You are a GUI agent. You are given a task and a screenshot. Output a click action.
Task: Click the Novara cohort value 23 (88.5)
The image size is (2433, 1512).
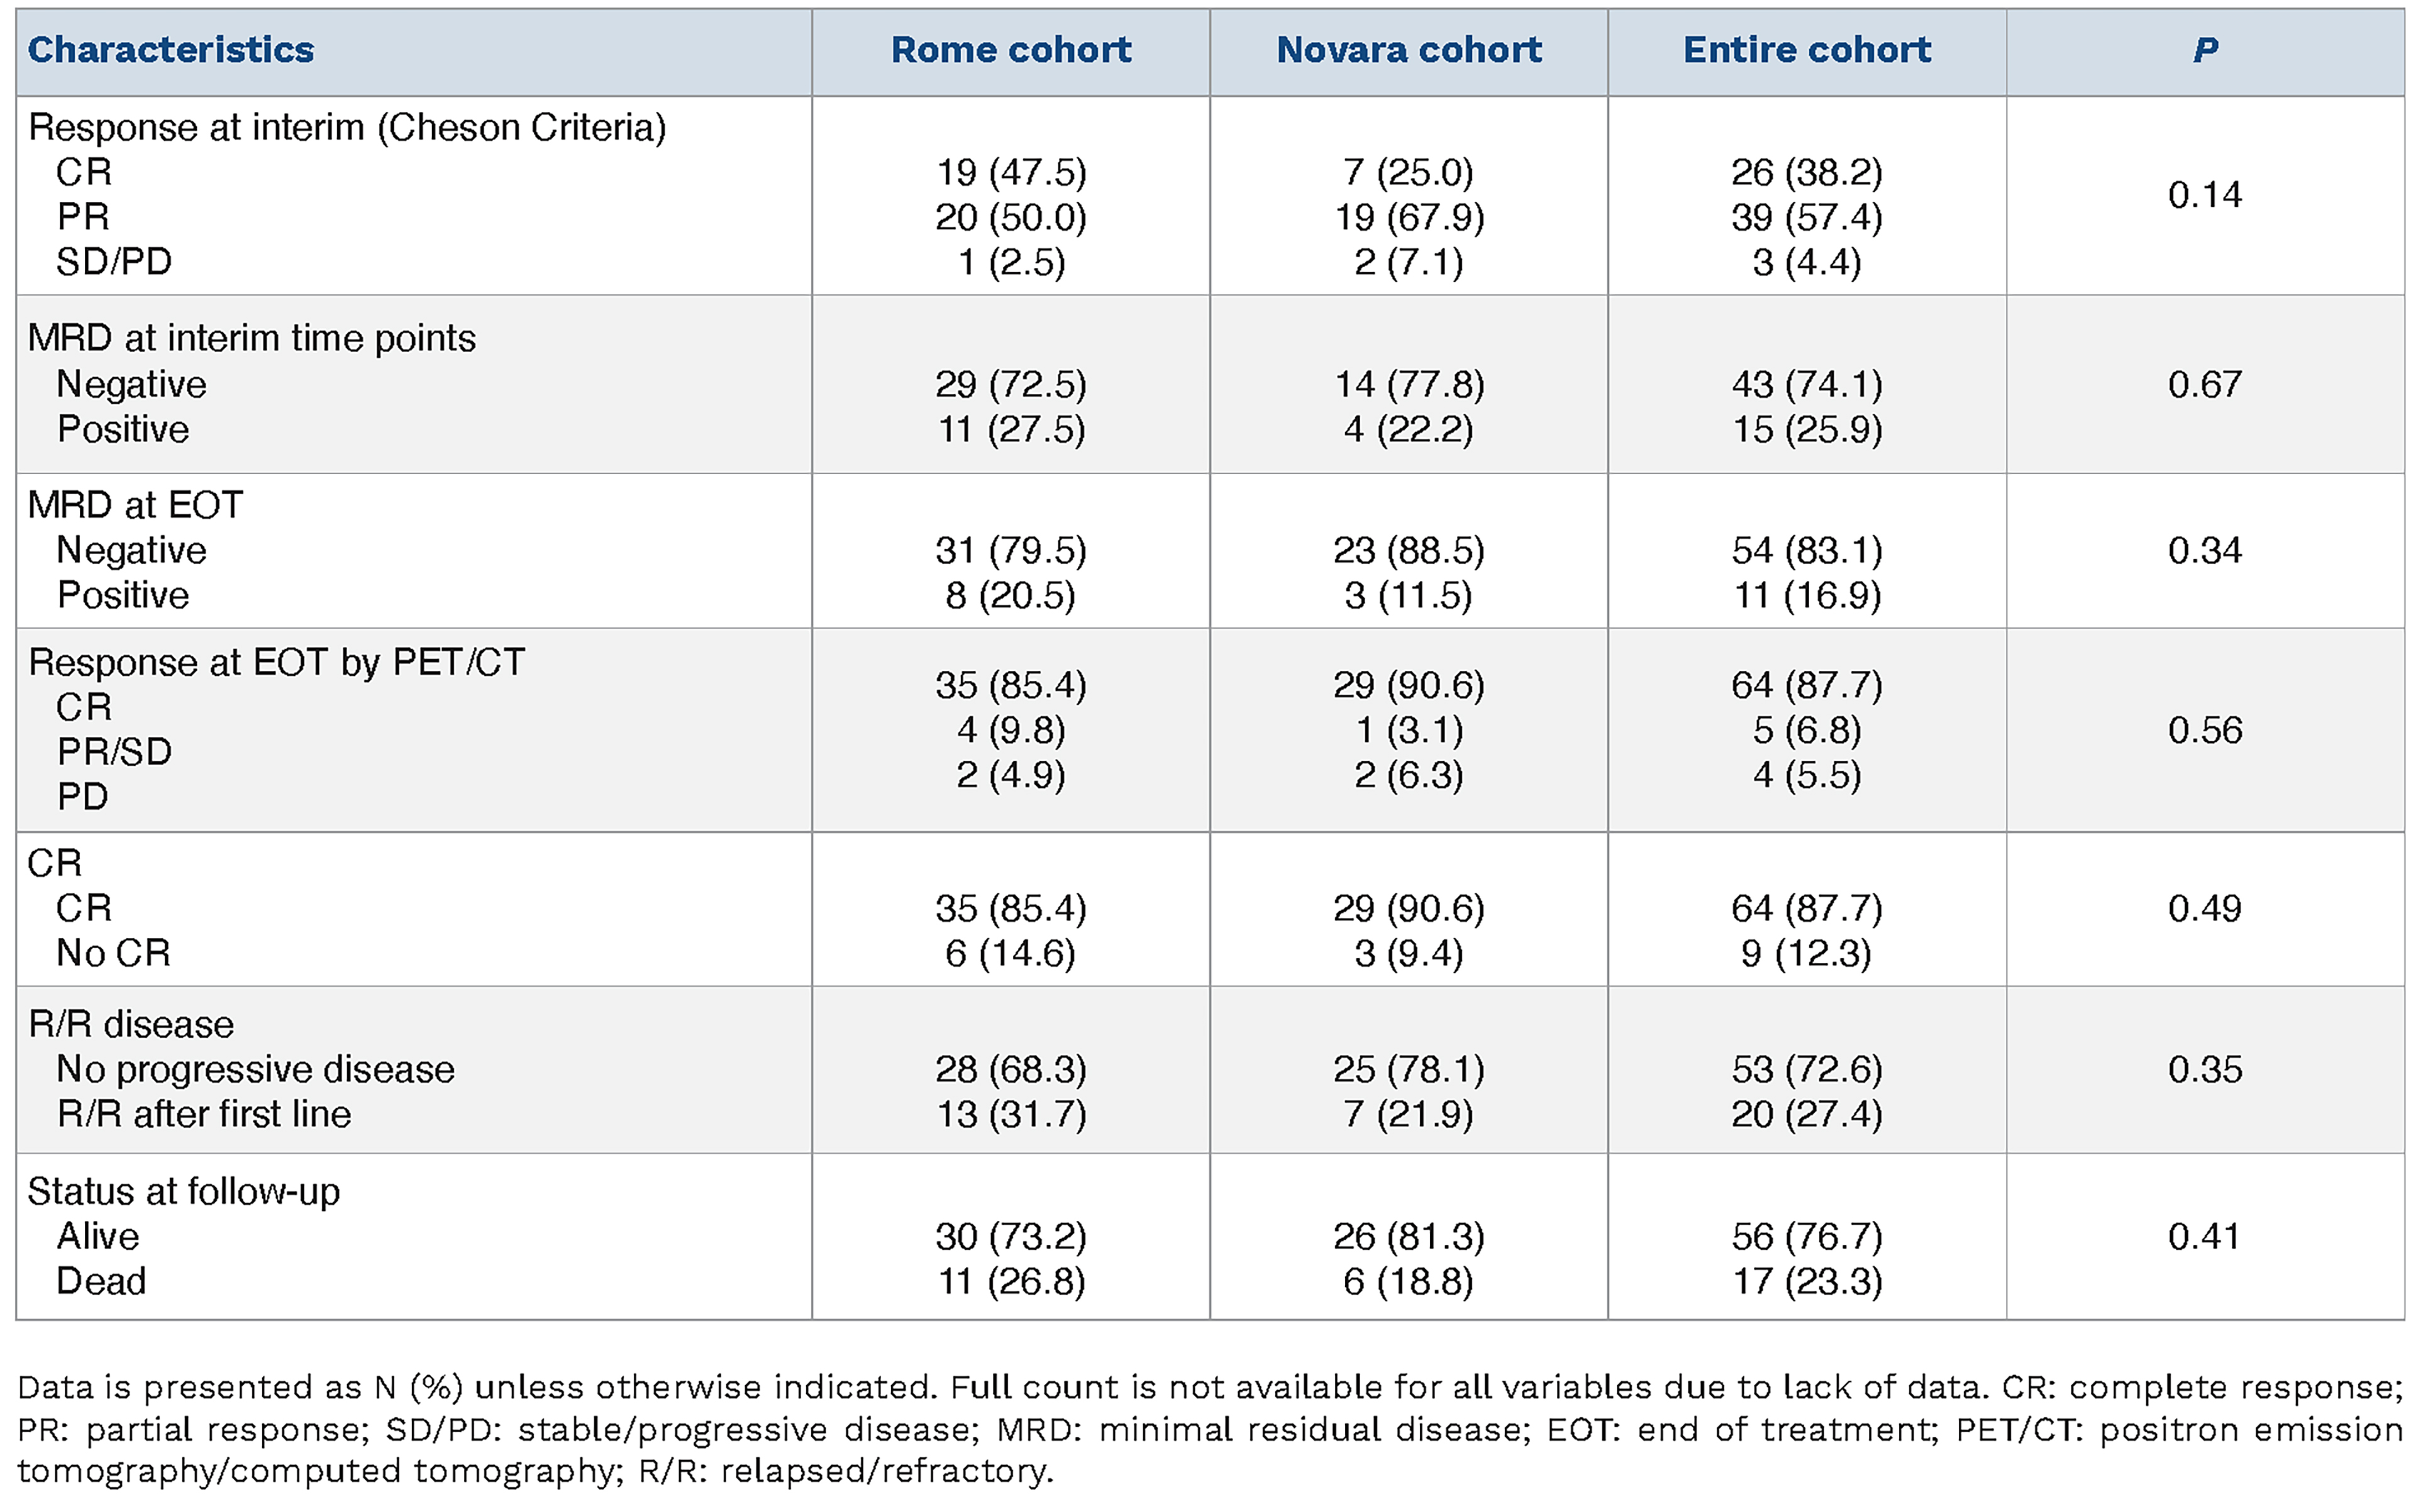1409,550
